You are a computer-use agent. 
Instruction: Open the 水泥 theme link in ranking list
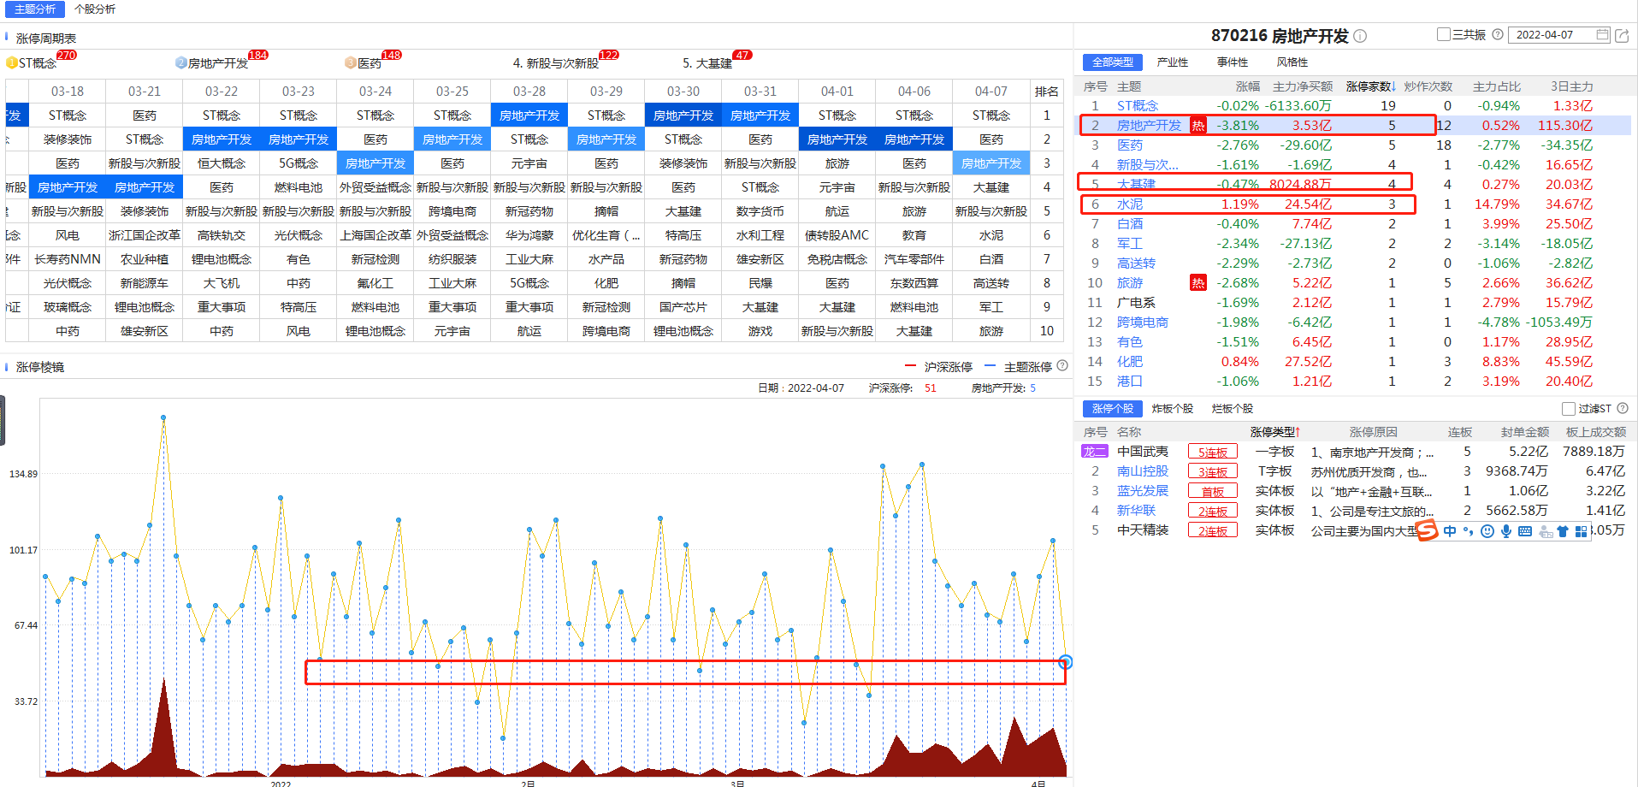1129,204
